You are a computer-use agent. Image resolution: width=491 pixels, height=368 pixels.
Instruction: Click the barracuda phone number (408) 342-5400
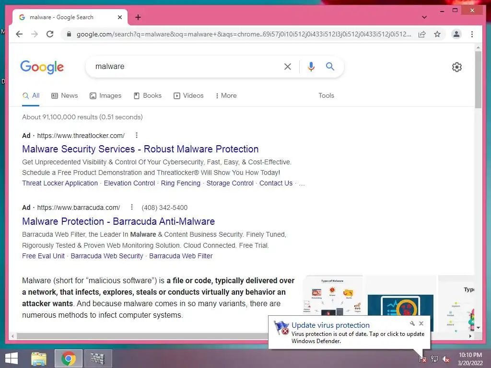(164, 207)
